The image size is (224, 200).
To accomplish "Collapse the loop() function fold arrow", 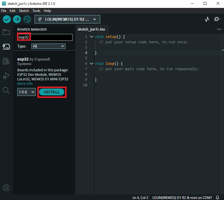I will pyautogui.click(x=91, y=64).
